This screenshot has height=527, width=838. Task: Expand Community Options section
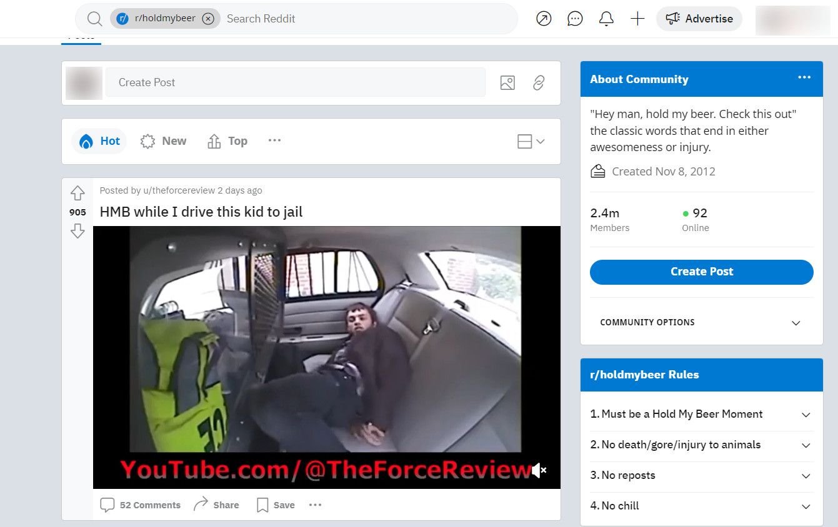click(x=796, y=323)
